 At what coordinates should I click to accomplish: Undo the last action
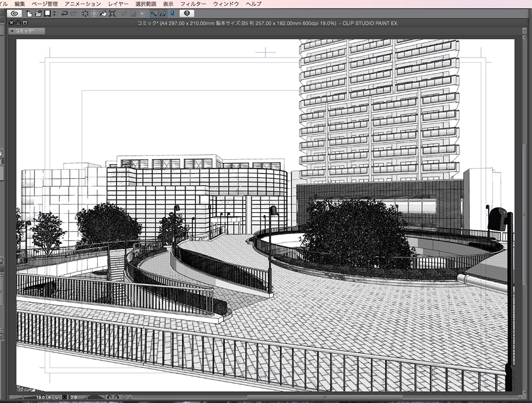coord(64,14)
